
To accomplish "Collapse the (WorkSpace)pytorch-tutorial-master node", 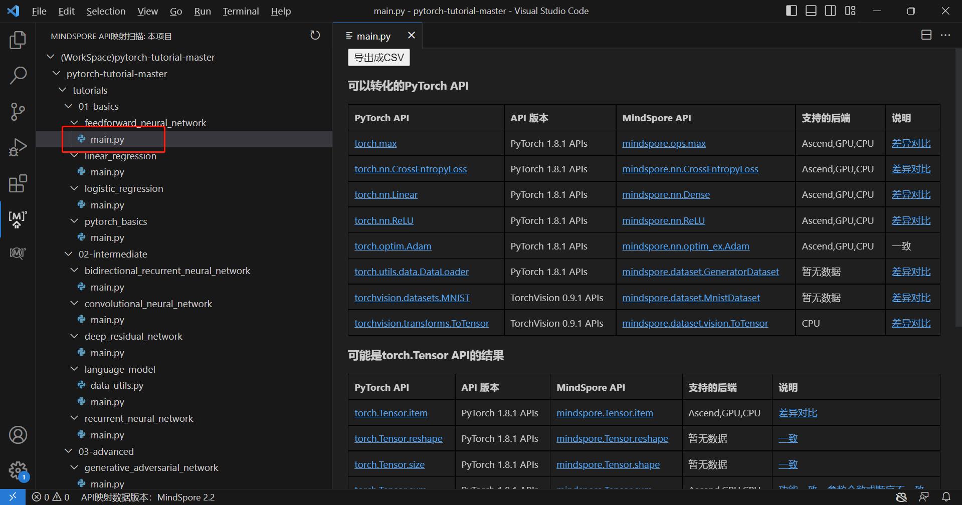I will coord(50,57).
